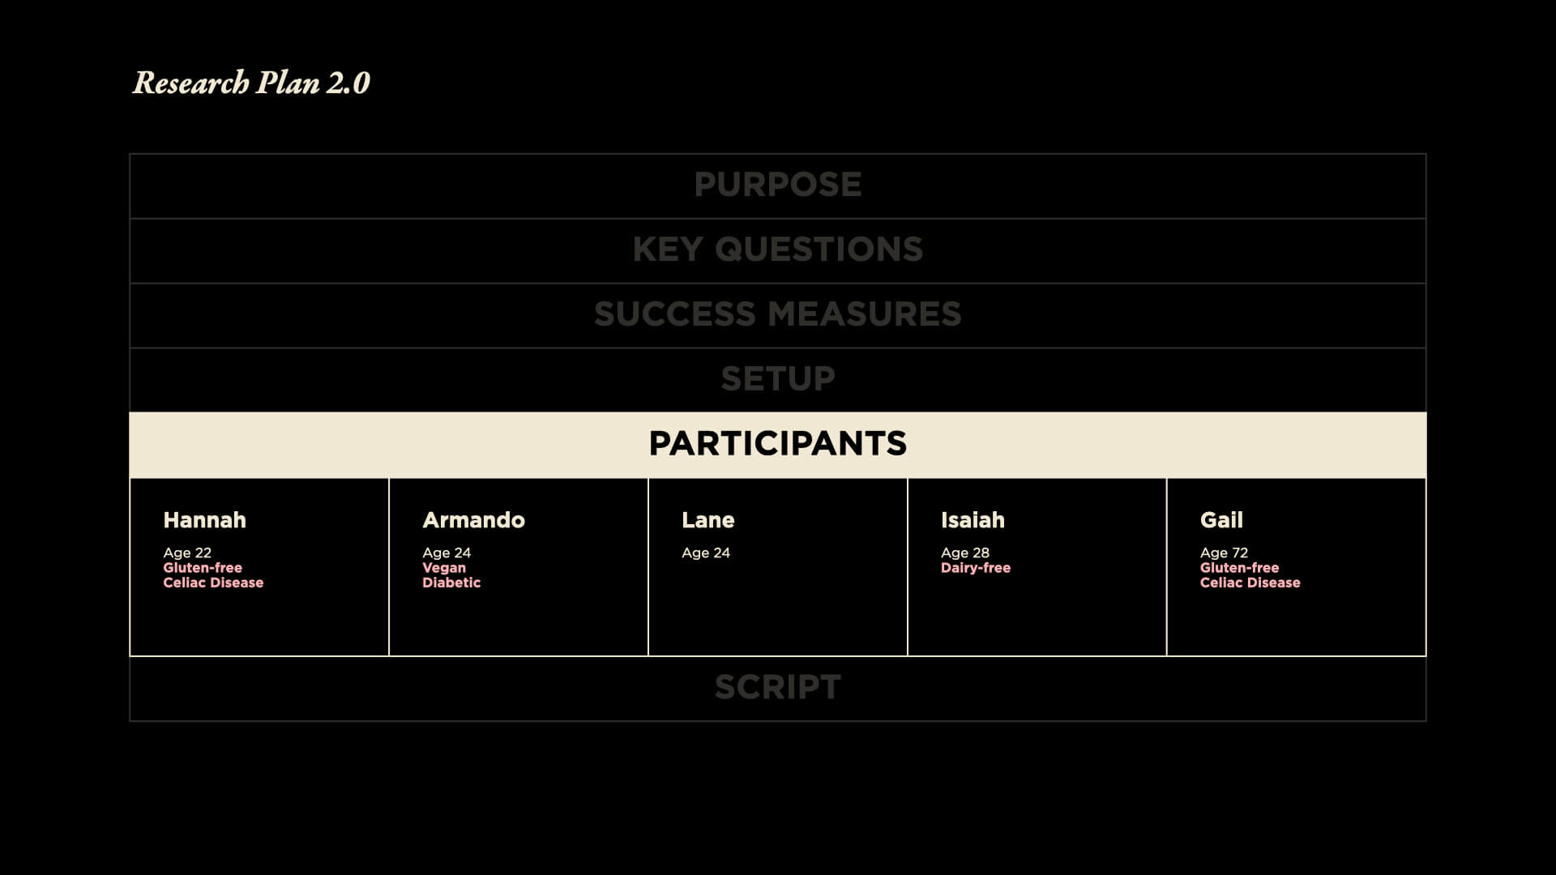Image resolution: width=1556 pixels, height=875 pixels.
Task: Select Isaiah's Age 28 text
Action: 965,553
